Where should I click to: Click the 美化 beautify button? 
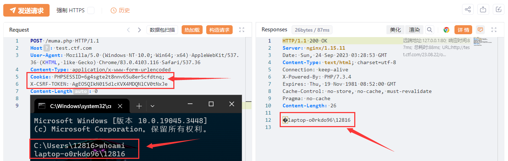point(395,30)
